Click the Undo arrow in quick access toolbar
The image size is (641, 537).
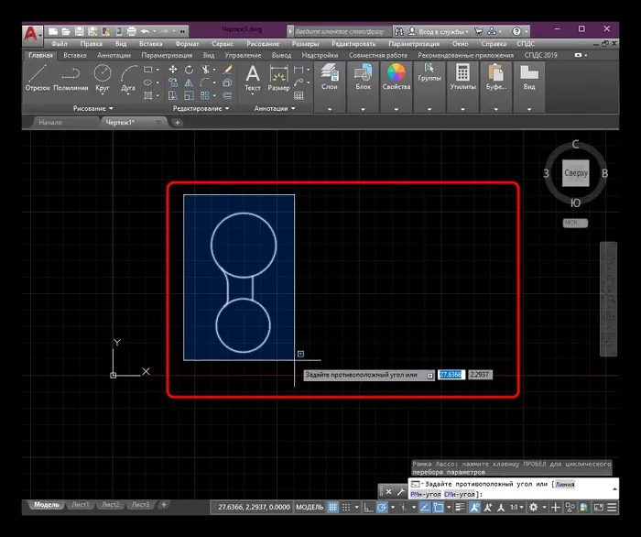[x=145, y=31]
